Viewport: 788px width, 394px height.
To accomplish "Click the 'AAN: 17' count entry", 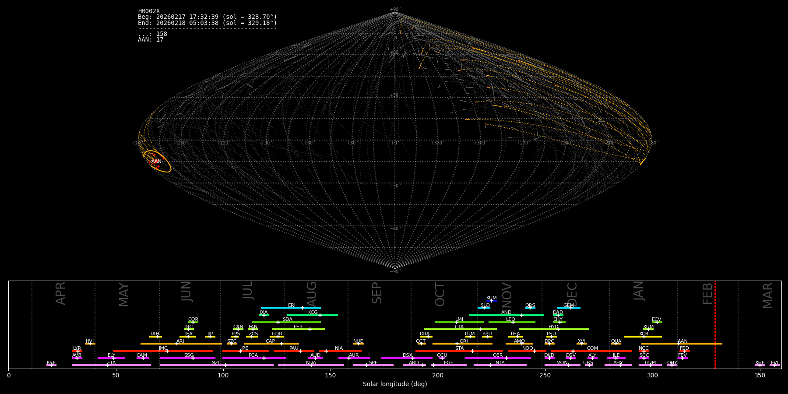I will coord(151,39).
